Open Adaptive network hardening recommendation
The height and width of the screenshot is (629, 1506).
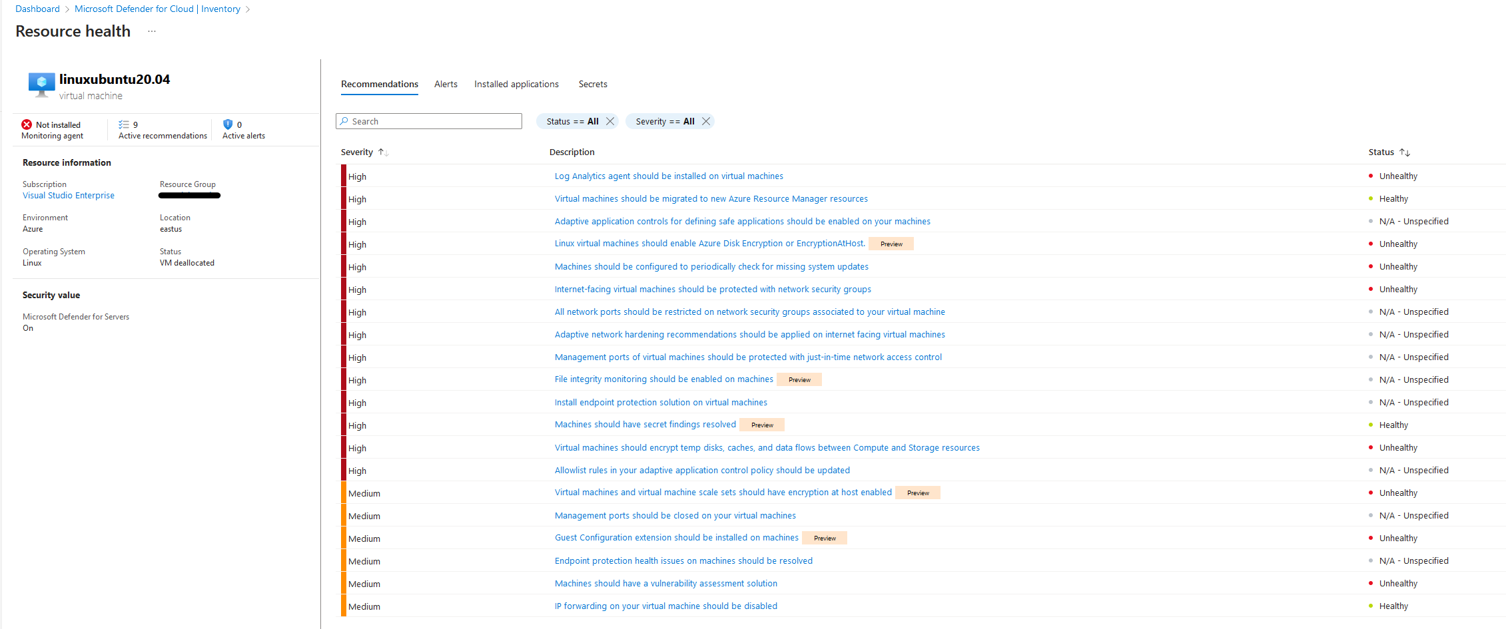(750, 335)
